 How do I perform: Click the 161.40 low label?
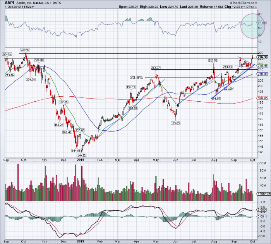coord(67,132)
